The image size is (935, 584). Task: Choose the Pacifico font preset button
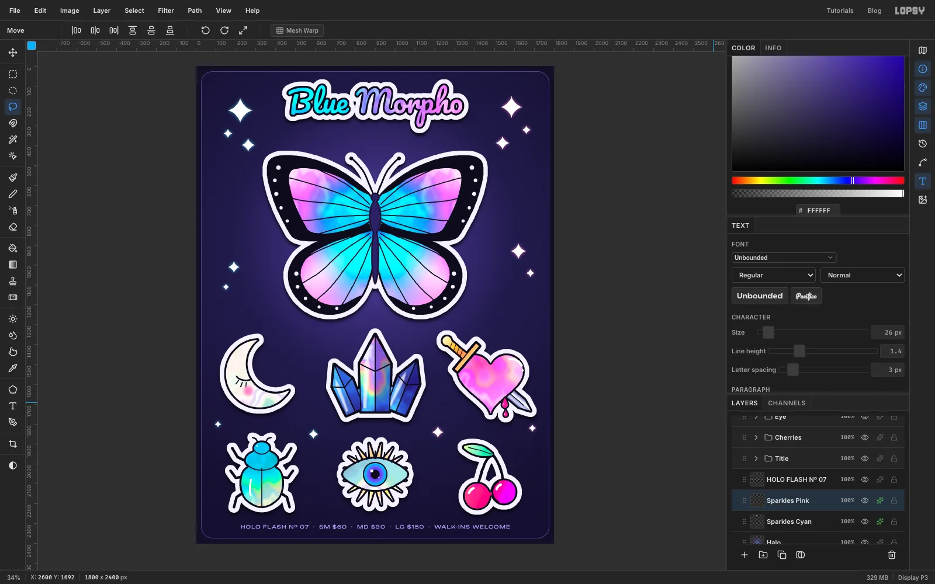click(806, 296)
